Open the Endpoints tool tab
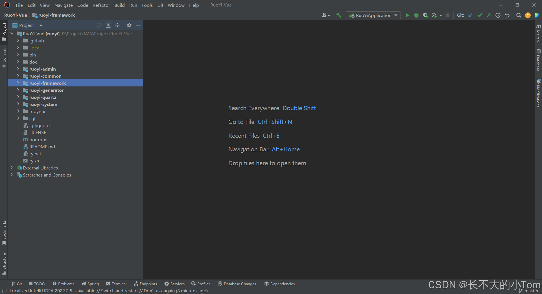 pyautogui.click(x=145, y=284)
